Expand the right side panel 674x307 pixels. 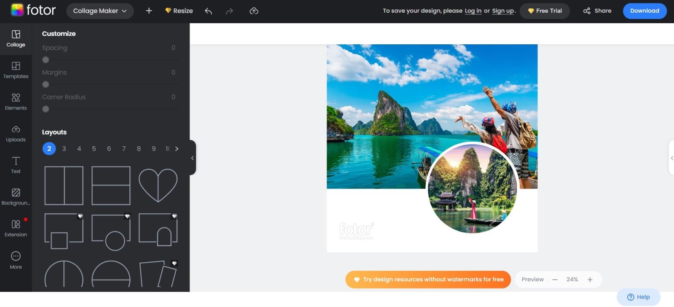pos(671,158)
